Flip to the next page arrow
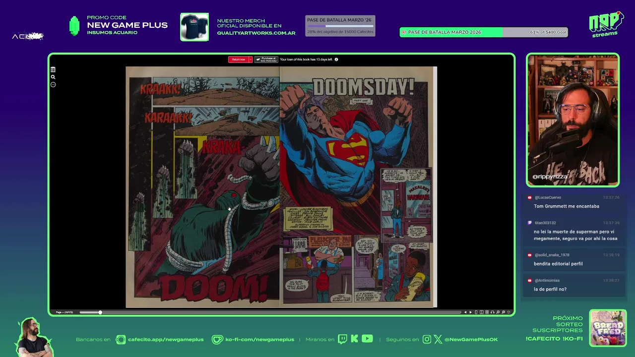Viewport: 635px width, 357px height. click(x=470, y=312)
